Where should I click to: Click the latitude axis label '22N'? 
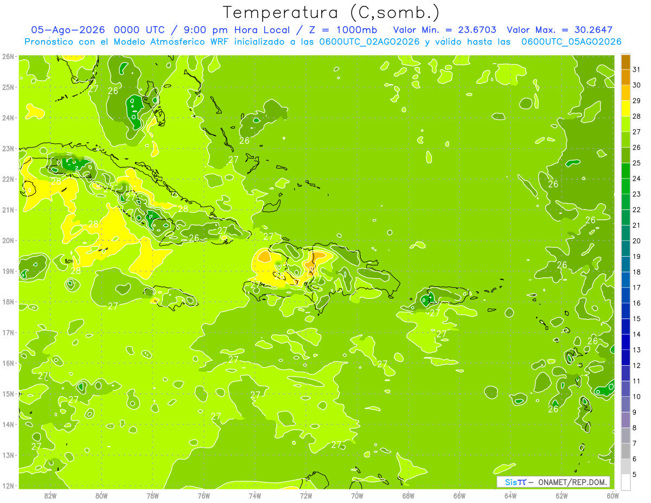8,179
